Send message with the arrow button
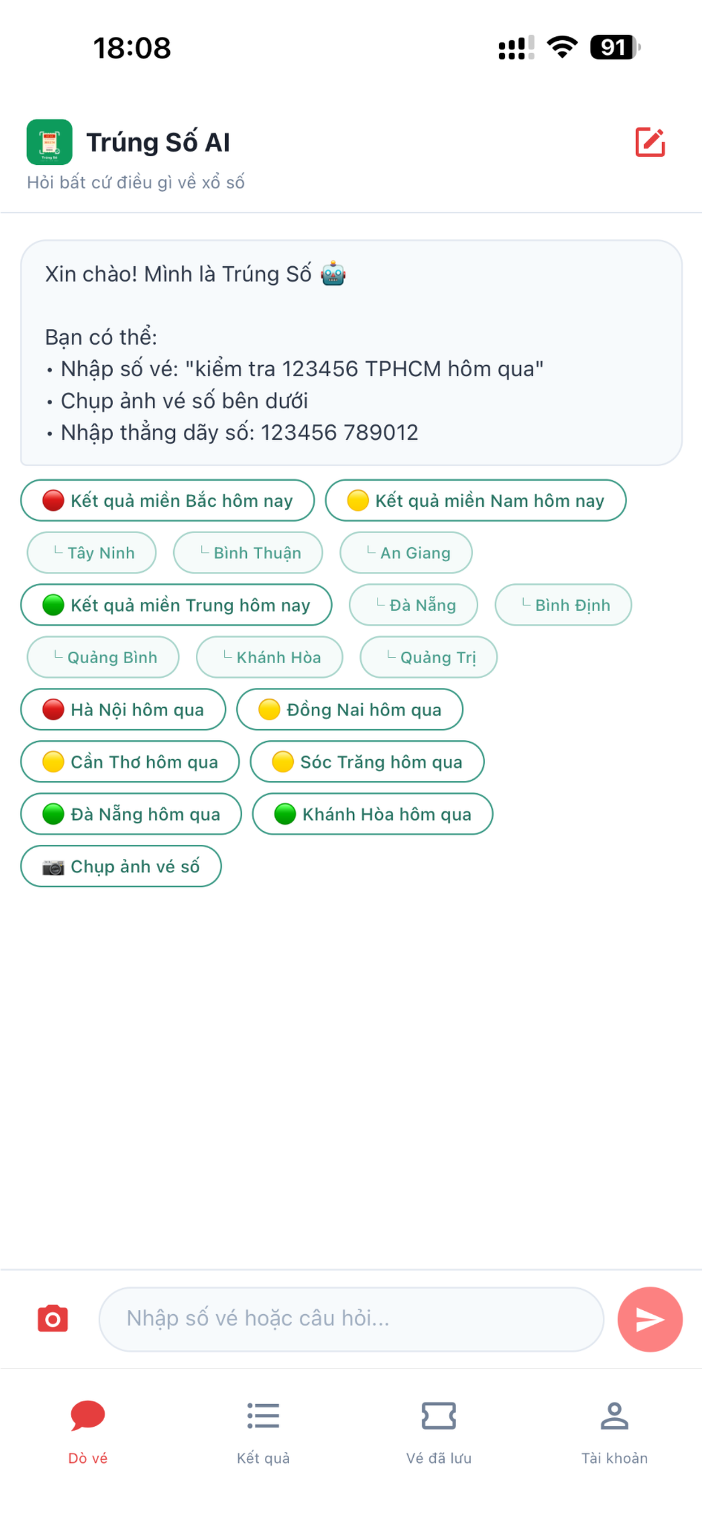This screenshot has height=1522, width=703. (x=650, y=1319)
